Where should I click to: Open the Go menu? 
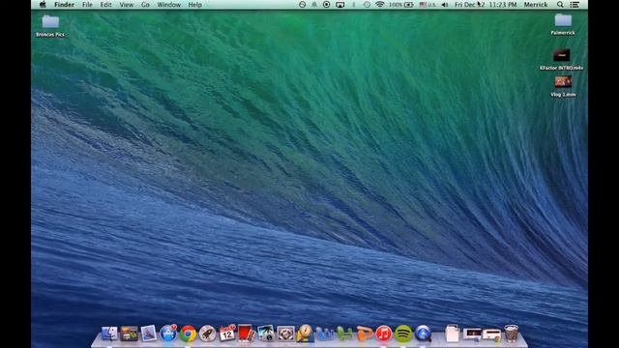tap(145, 5)
